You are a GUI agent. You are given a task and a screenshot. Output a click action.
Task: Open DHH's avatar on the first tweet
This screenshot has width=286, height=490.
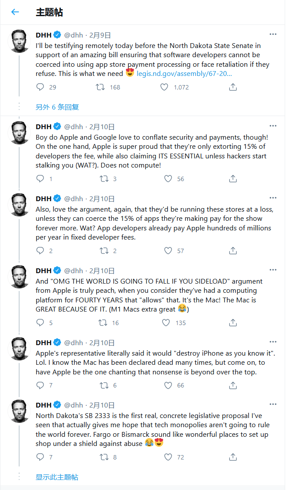20,41
